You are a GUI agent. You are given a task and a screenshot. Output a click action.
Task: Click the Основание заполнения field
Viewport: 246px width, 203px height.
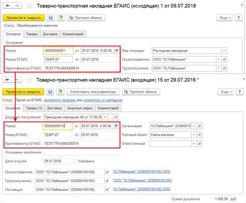pyautogui.click(x=81, y=152)
